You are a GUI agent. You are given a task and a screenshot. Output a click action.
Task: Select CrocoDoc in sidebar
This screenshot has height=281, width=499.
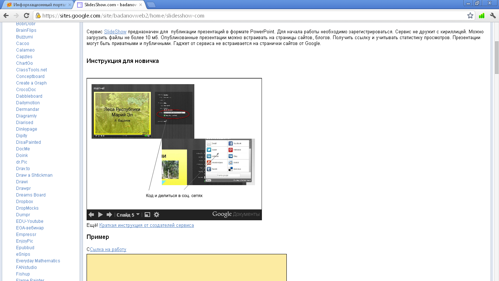click(x=26, y=90)
